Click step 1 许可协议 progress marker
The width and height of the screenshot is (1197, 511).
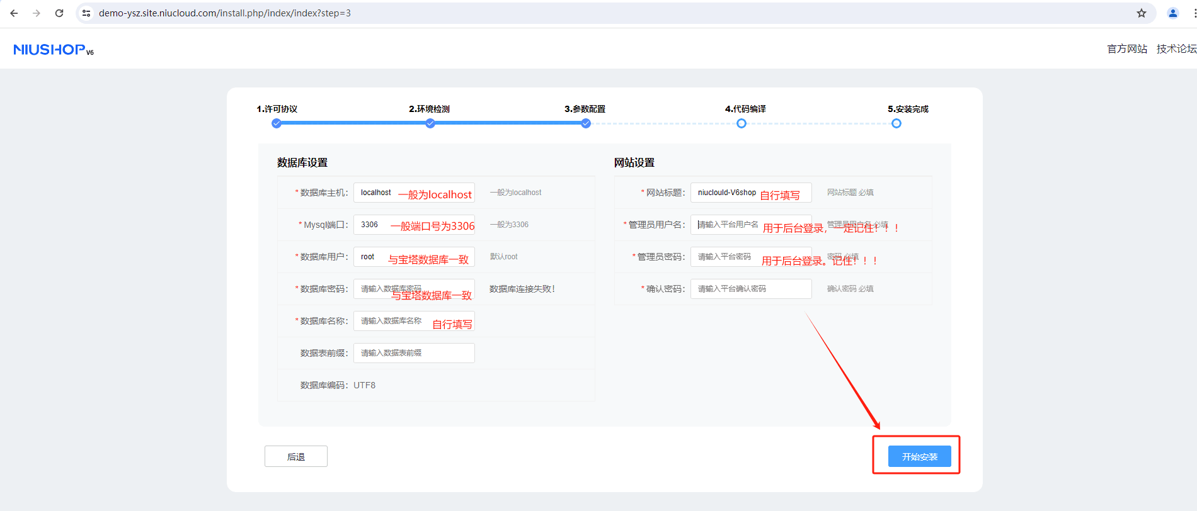[x=277, y=123]
